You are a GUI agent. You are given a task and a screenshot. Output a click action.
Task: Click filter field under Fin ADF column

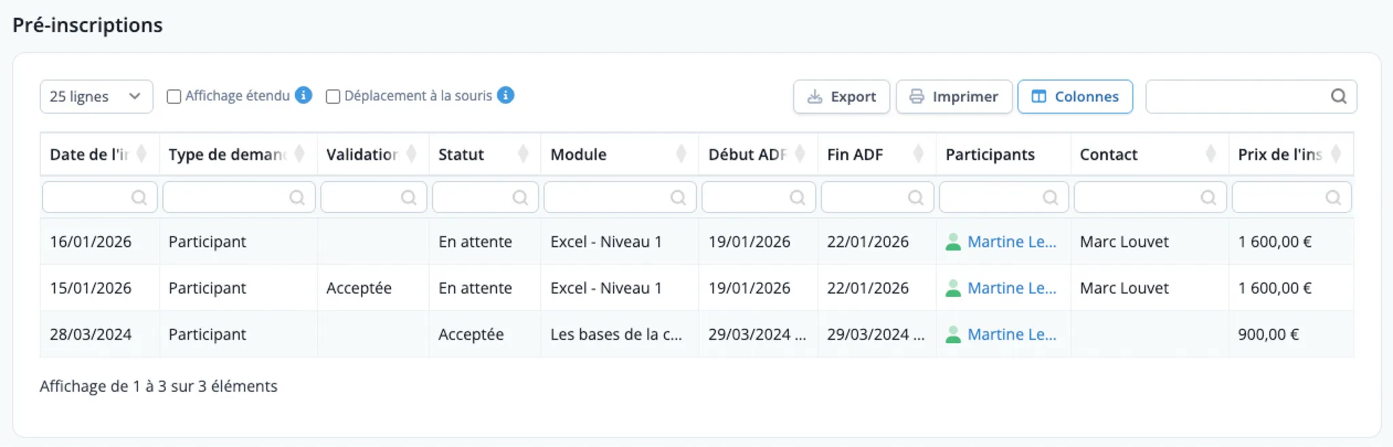877,197
